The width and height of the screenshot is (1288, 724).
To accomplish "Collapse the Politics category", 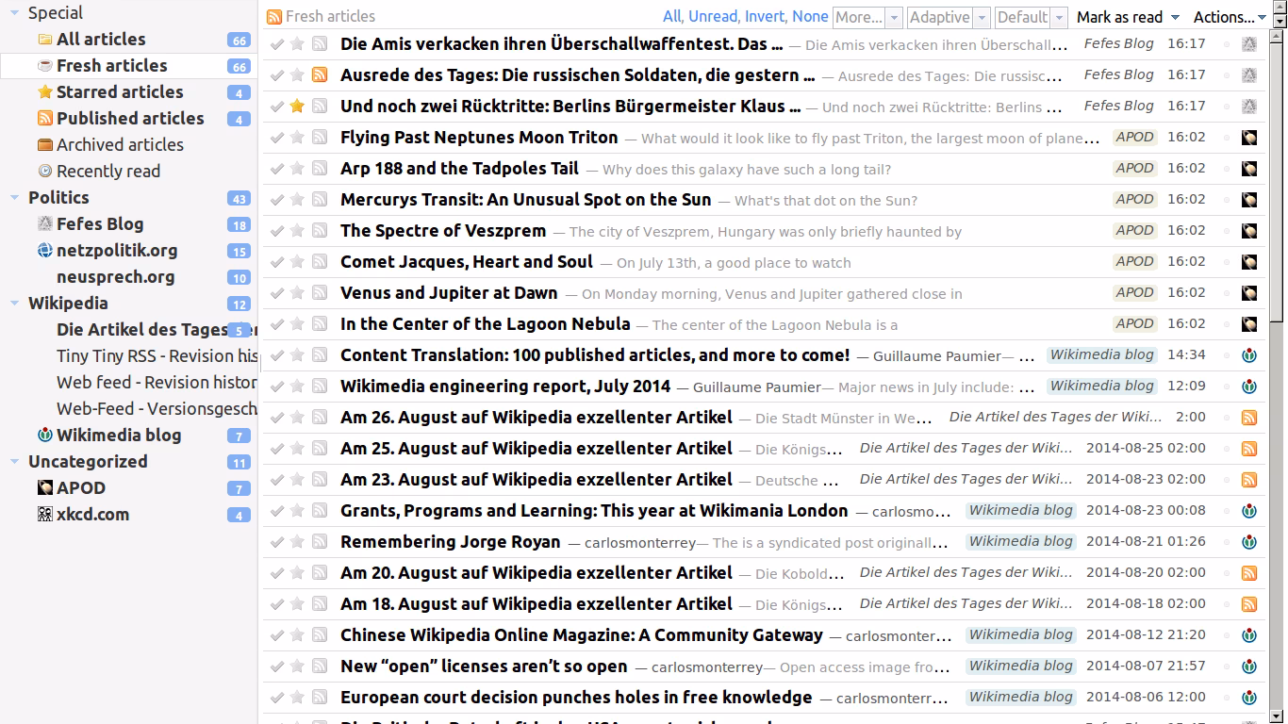I will point(15,198).
